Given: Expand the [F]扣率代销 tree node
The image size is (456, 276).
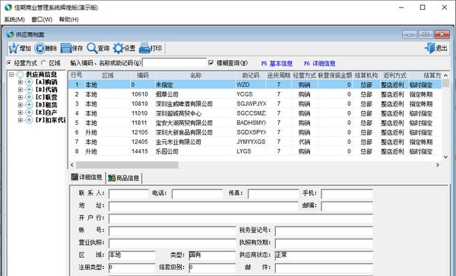Looking at the screenshot, I should tap(21, 120).
